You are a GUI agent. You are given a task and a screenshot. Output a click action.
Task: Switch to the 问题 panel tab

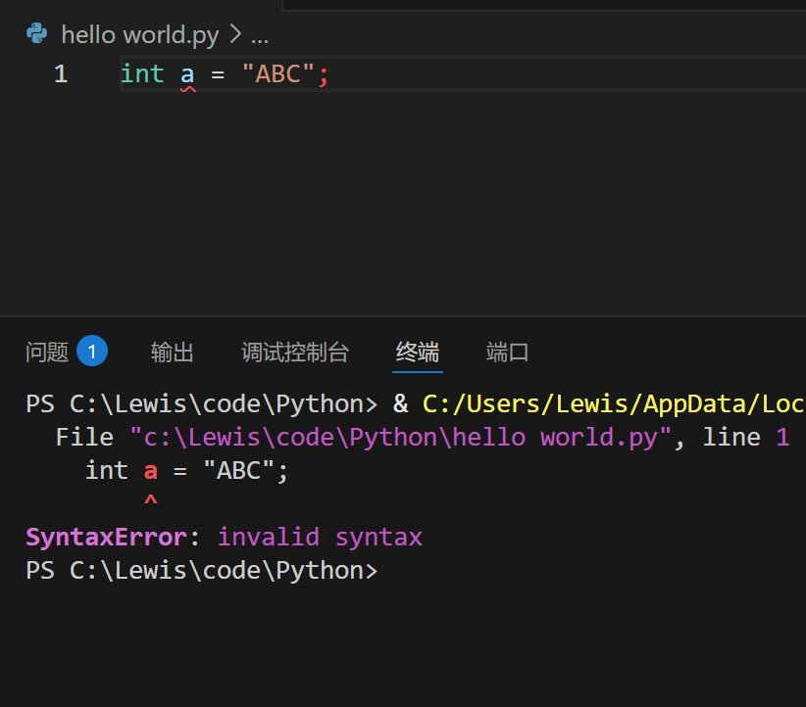tap(47, 353)
